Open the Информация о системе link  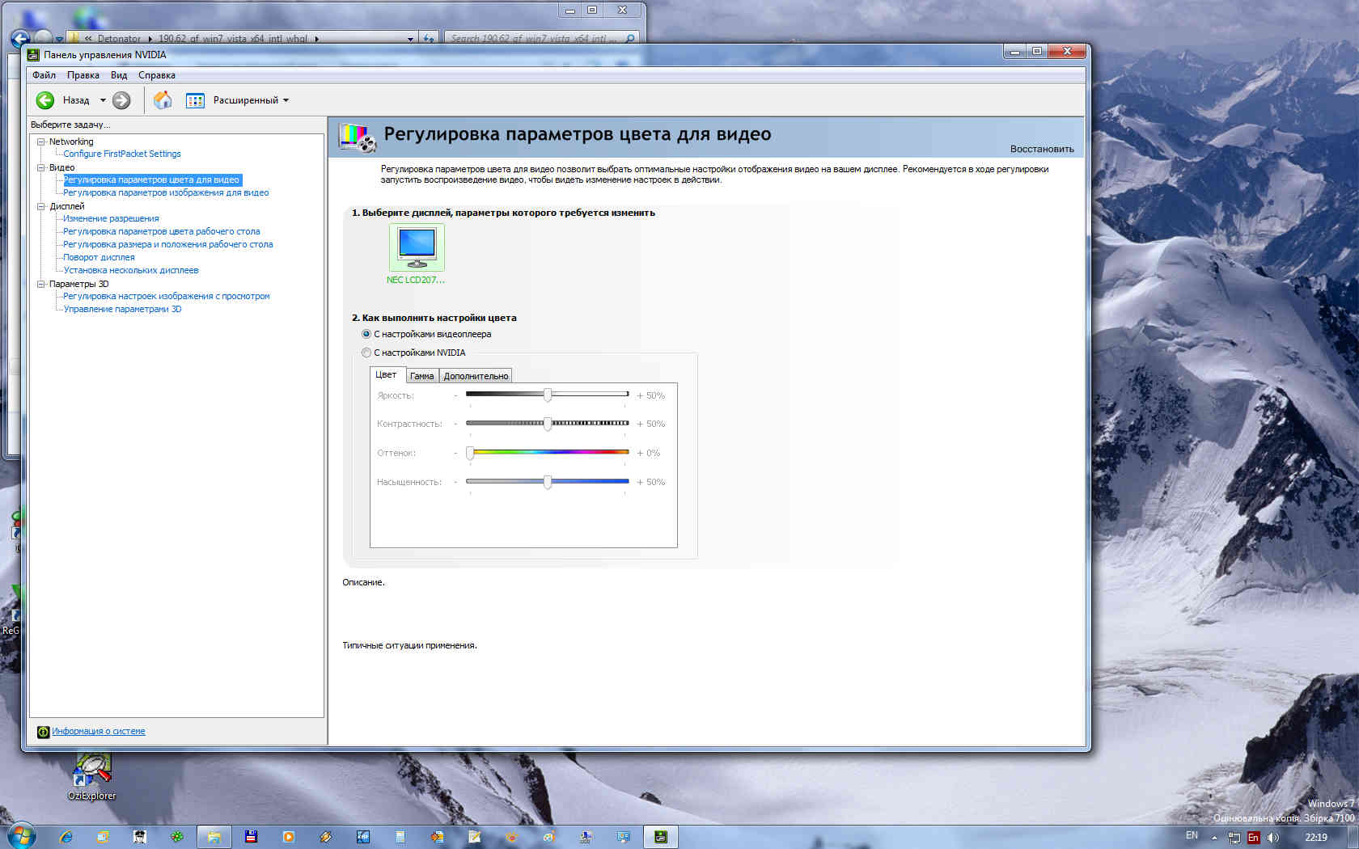click(99, 731)
